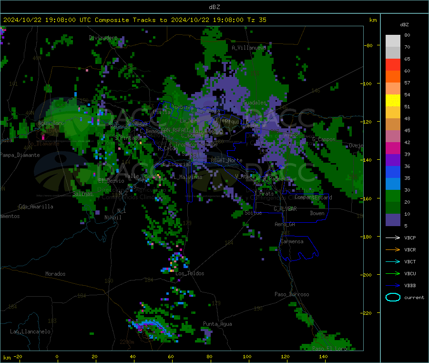Click the white VBCP arrow legend icon
The height and width of the screenshot is (363, 429).
tap(393, 238)
